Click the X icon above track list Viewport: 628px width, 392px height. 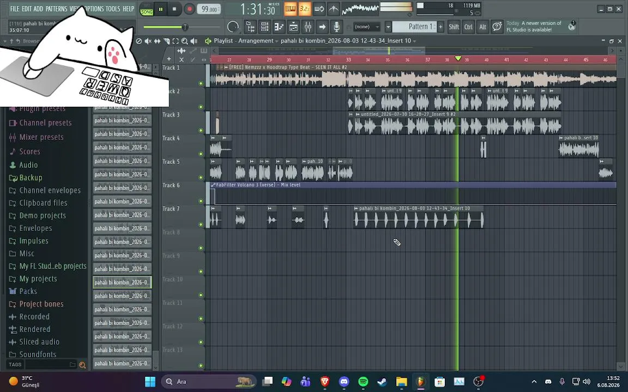[x=182, y=59]
